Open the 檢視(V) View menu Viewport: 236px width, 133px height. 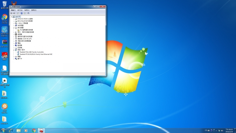click(x=27, y=10)
